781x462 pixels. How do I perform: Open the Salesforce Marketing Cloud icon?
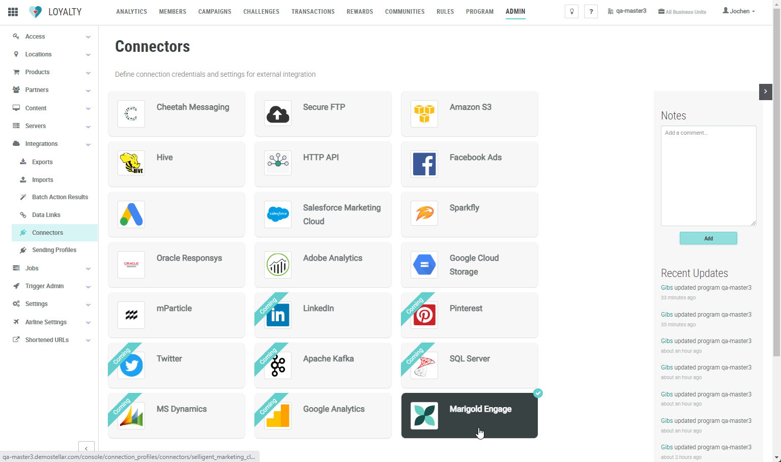[278, 214]
